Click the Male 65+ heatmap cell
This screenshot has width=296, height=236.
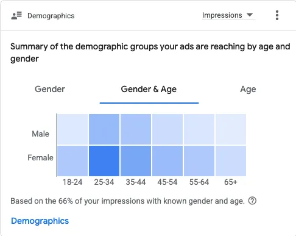231,129
